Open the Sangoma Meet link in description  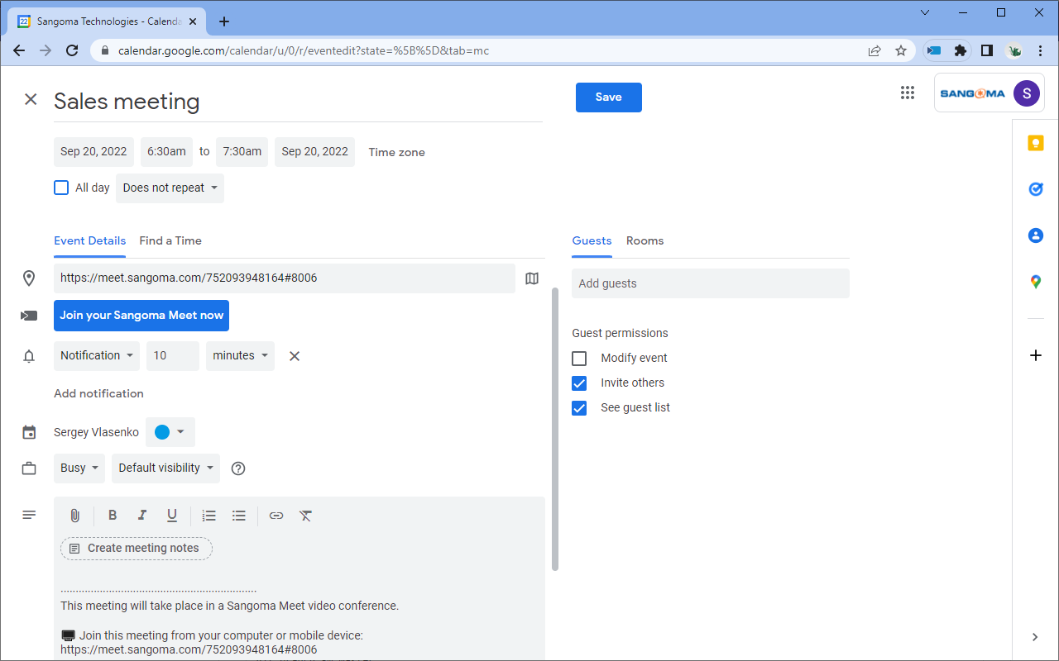tap(189, 650)
